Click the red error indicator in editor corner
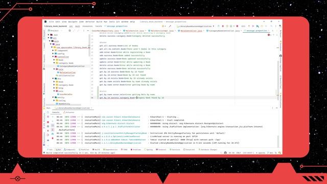This screenshot has height=184, width=327. [269, 35]
